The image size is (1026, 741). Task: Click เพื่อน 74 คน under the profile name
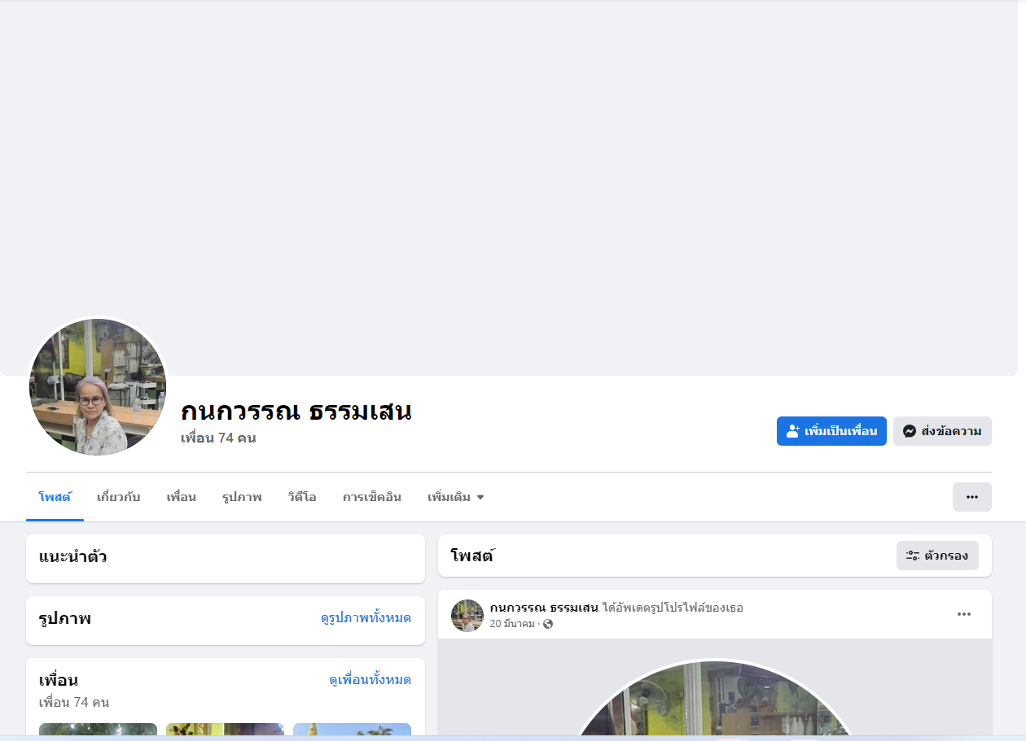click(218, 438)
